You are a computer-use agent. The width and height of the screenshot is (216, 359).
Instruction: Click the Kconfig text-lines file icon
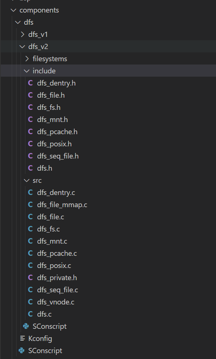click(22, 338)
